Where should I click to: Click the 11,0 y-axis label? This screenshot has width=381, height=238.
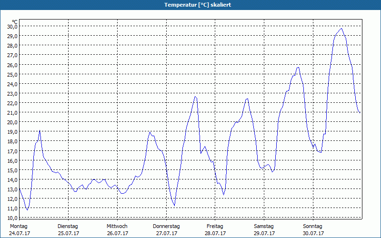(12, 208)
